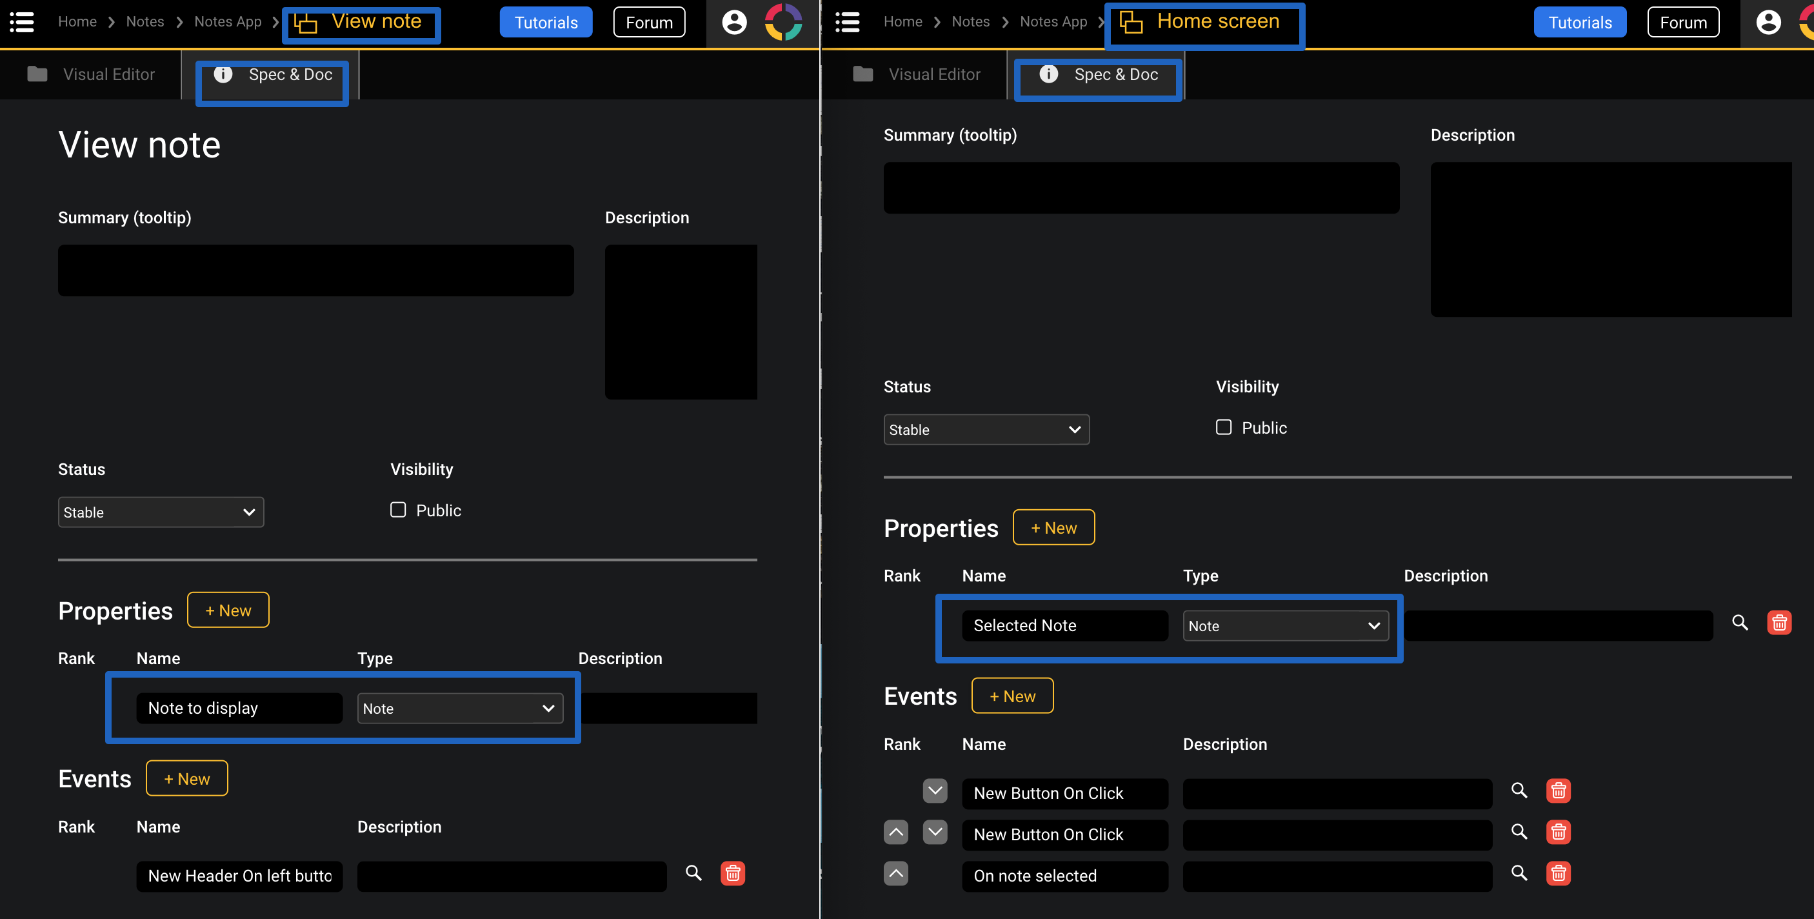This screenshot has width=1814, height=919.
Task: Enable Public visibility on View note screen
Action: tap(397, 510)
